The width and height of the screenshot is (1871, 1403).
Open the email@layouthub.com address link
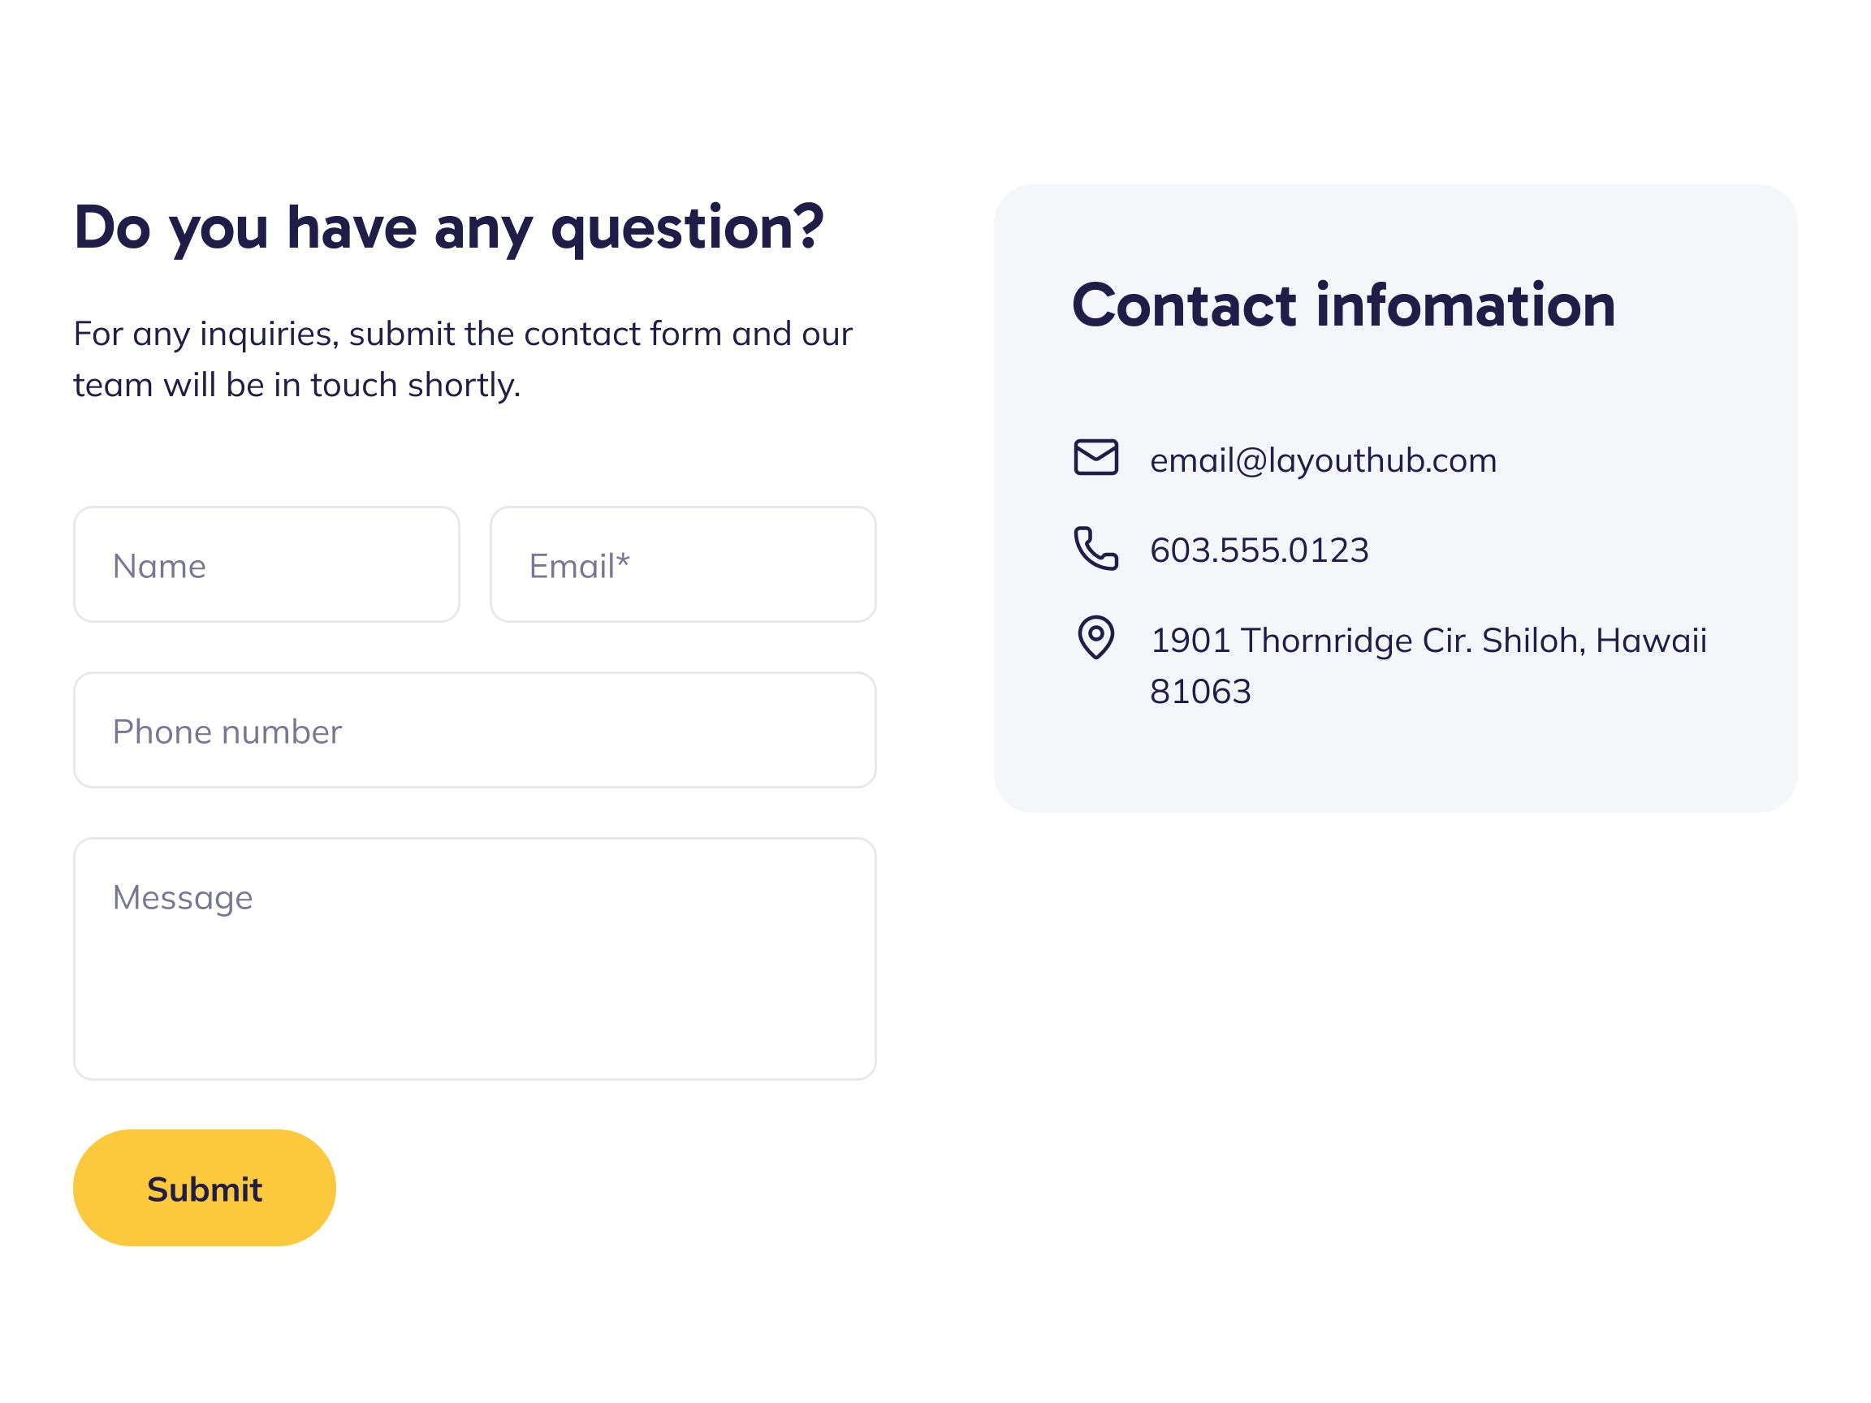pos(1323,461)
